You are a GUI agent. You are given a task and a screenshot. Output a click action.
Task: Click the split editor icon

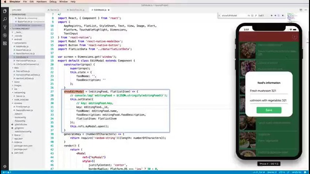[301, 10]
